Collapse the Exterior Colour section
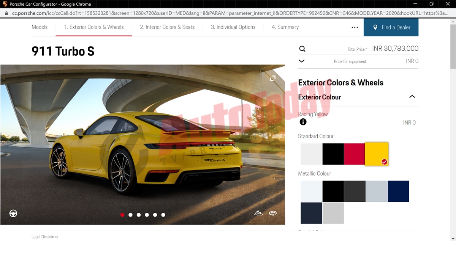Viewport: 456px width, 256px height. 412,97
